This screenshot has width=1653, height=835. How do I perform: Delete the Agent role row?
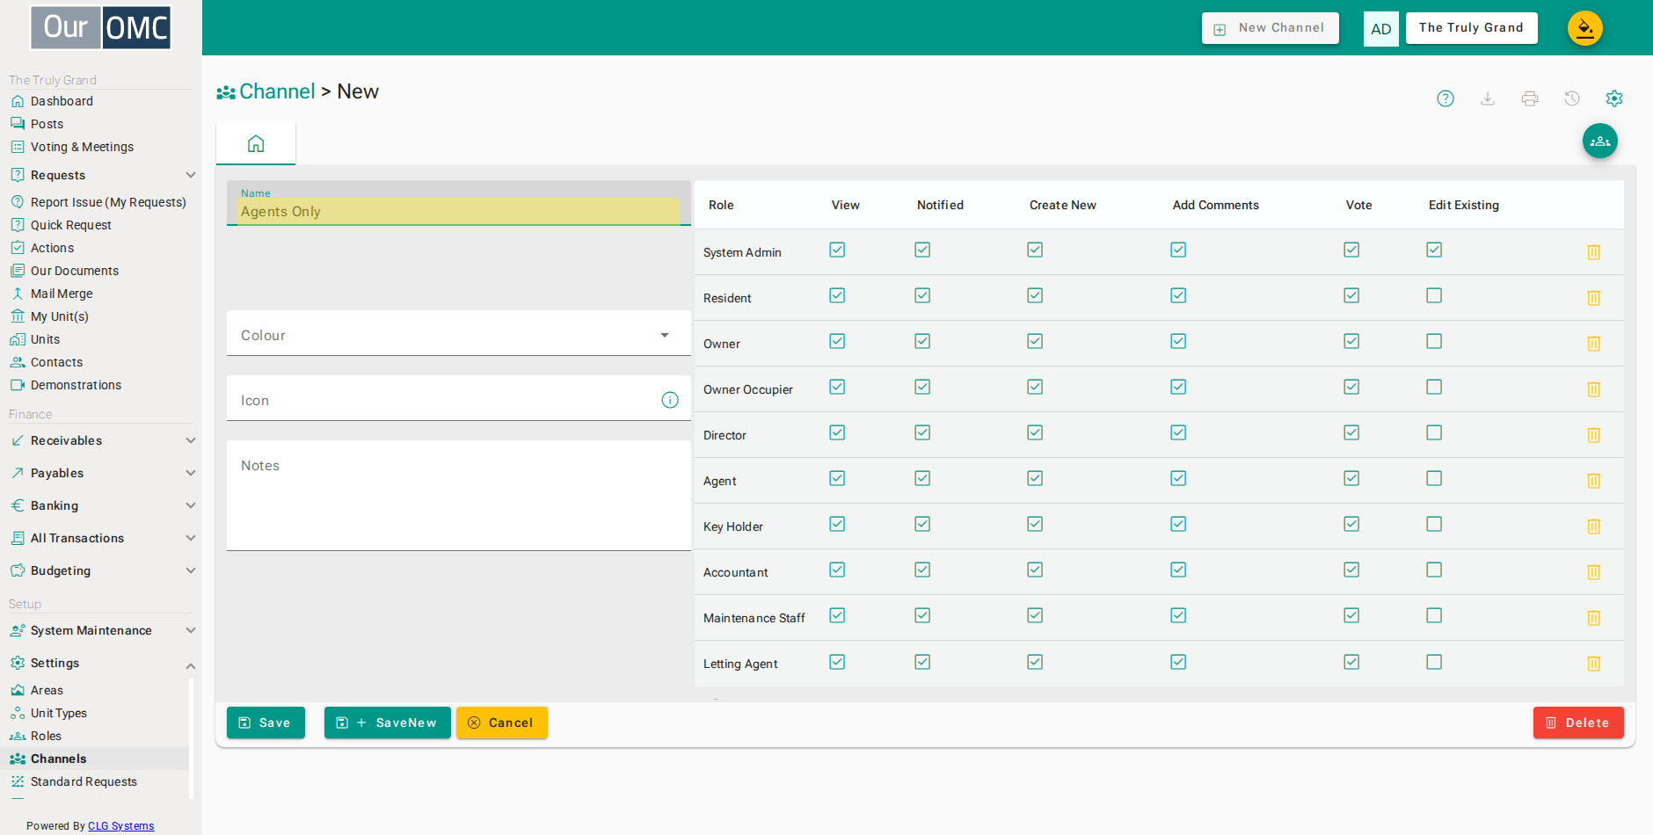[1593, 481]
